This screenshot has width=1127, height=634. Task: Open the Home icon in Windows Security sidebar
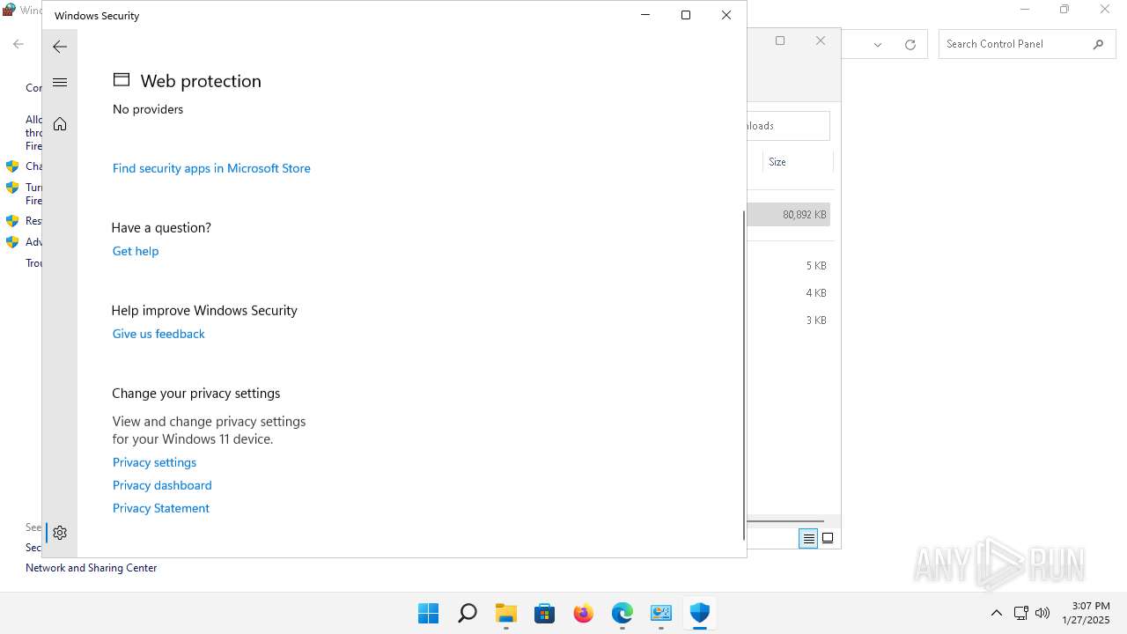pos(60,124)
